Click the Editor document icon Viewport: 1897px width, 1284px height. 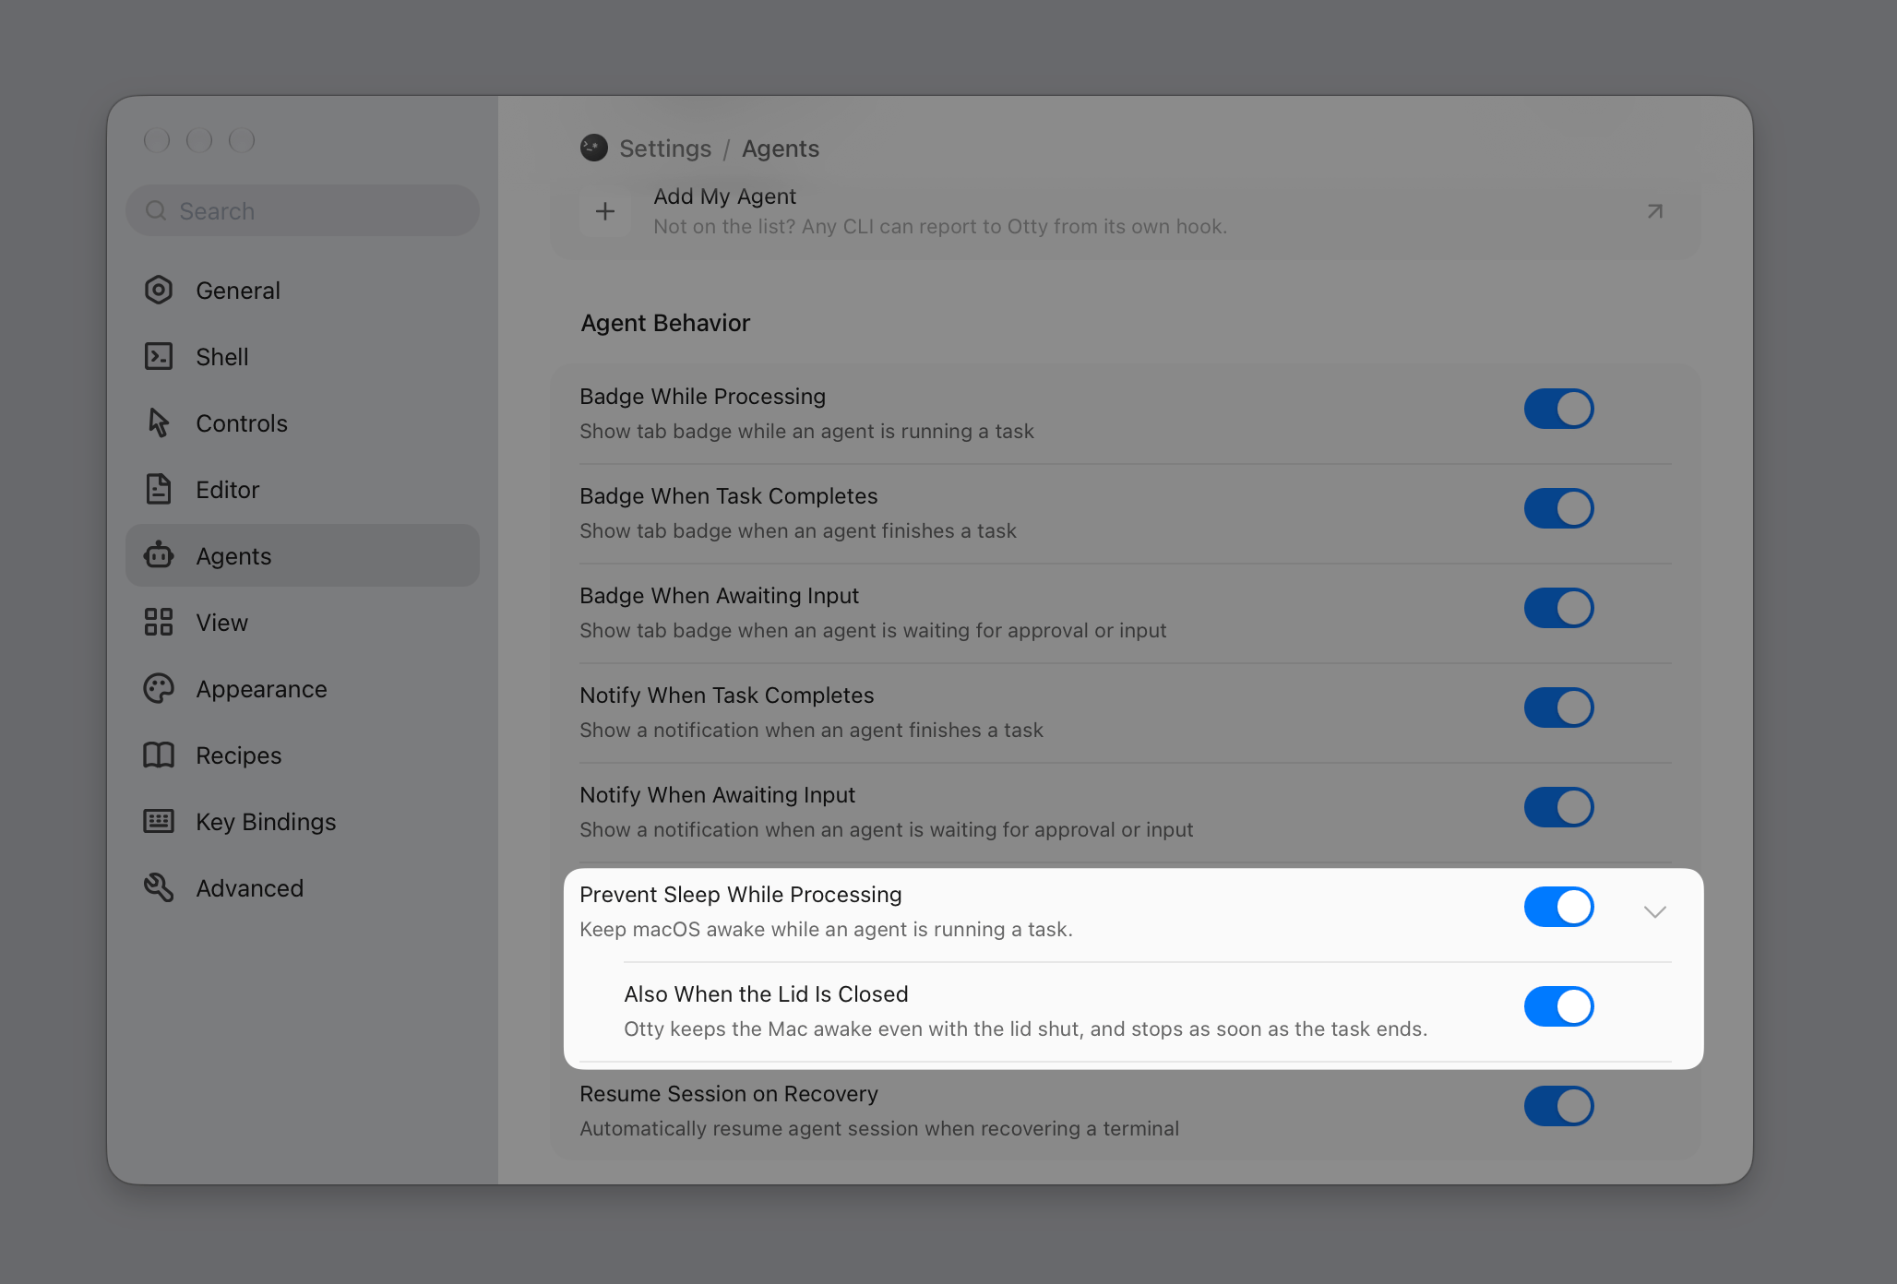pyautogui.click(x=159, y=490)
